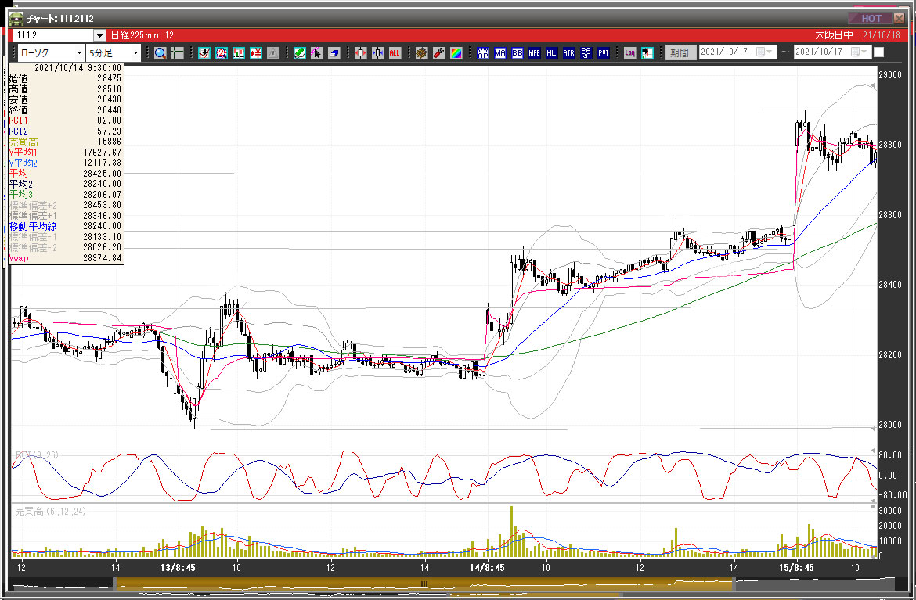Open the start date 2021/10/17 calendar dropdown
Image resolution: width=916 pixels, height=600 pixels.
pos(763,52)
